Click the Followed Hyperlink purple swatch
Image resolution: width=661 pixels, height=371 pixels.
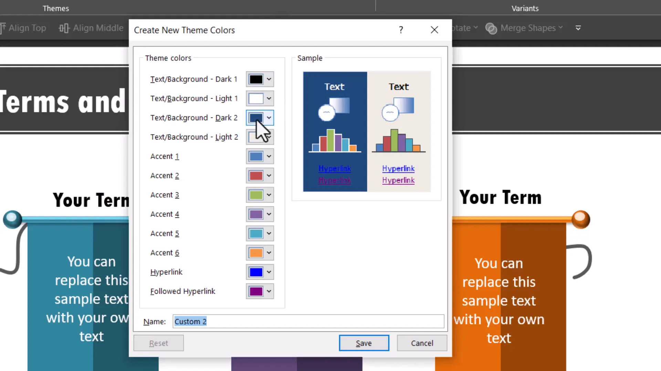point(256,291)
